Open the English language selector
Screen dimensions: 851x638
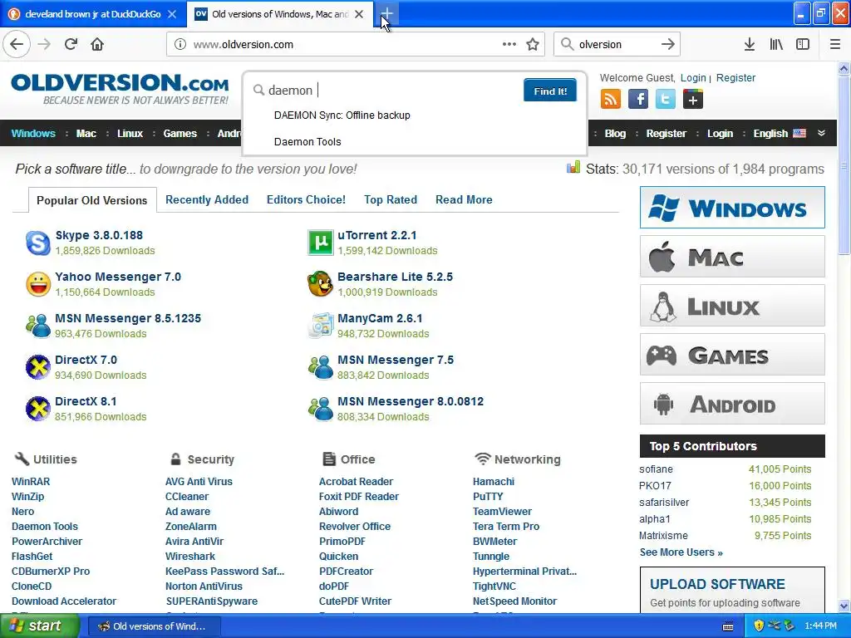(x=780, y=134)
